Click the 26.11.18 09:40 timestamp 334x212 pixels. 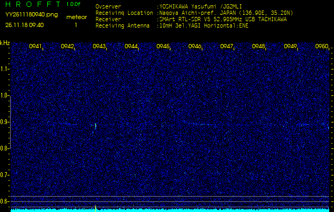(24, 25)
